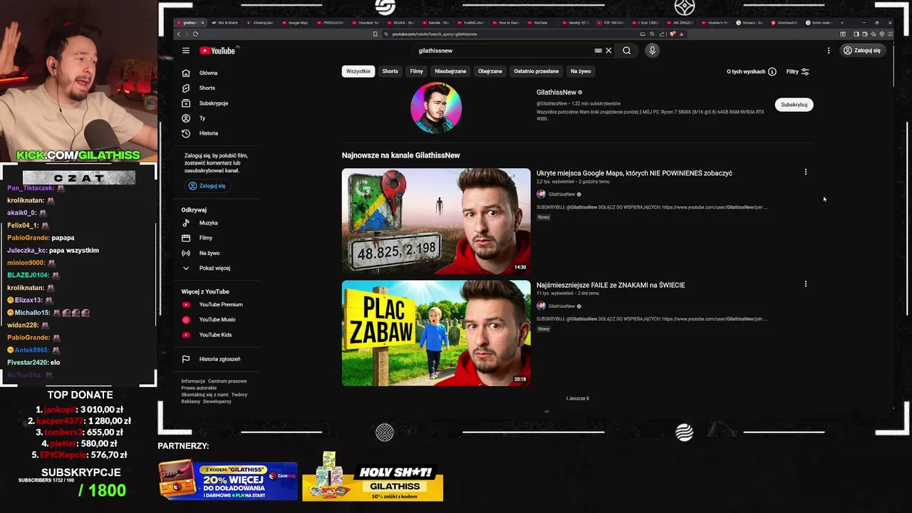The image size is (912, 513).
Task: Switch to the Google Maps browser tab
Action: [x=297, y=23]
